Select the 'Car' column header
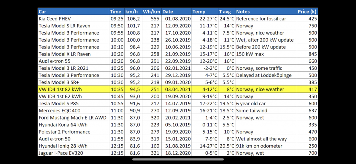Image resolution: width=356 pixels, height=164 pixels. click(73, 12)
